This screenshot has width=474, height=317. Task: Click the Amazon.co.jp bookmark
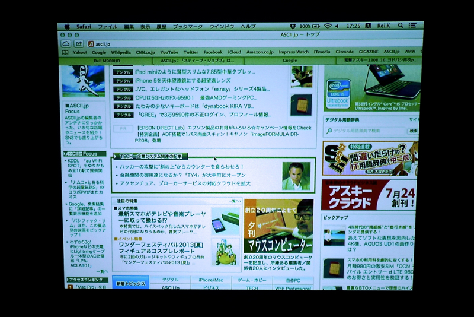click(260, 52)
